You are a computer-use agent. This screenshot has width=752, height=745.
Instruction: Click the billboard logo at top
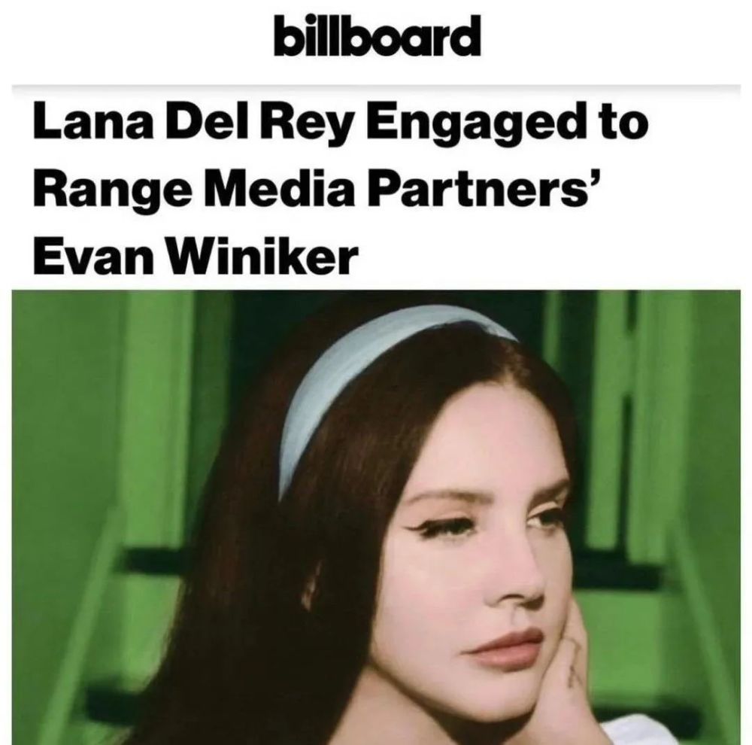click(x=377, y=36)
